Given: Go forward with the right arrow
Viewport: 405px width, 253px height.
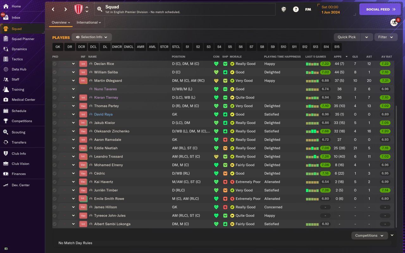Looking at the screenshot, I should 65,9.
